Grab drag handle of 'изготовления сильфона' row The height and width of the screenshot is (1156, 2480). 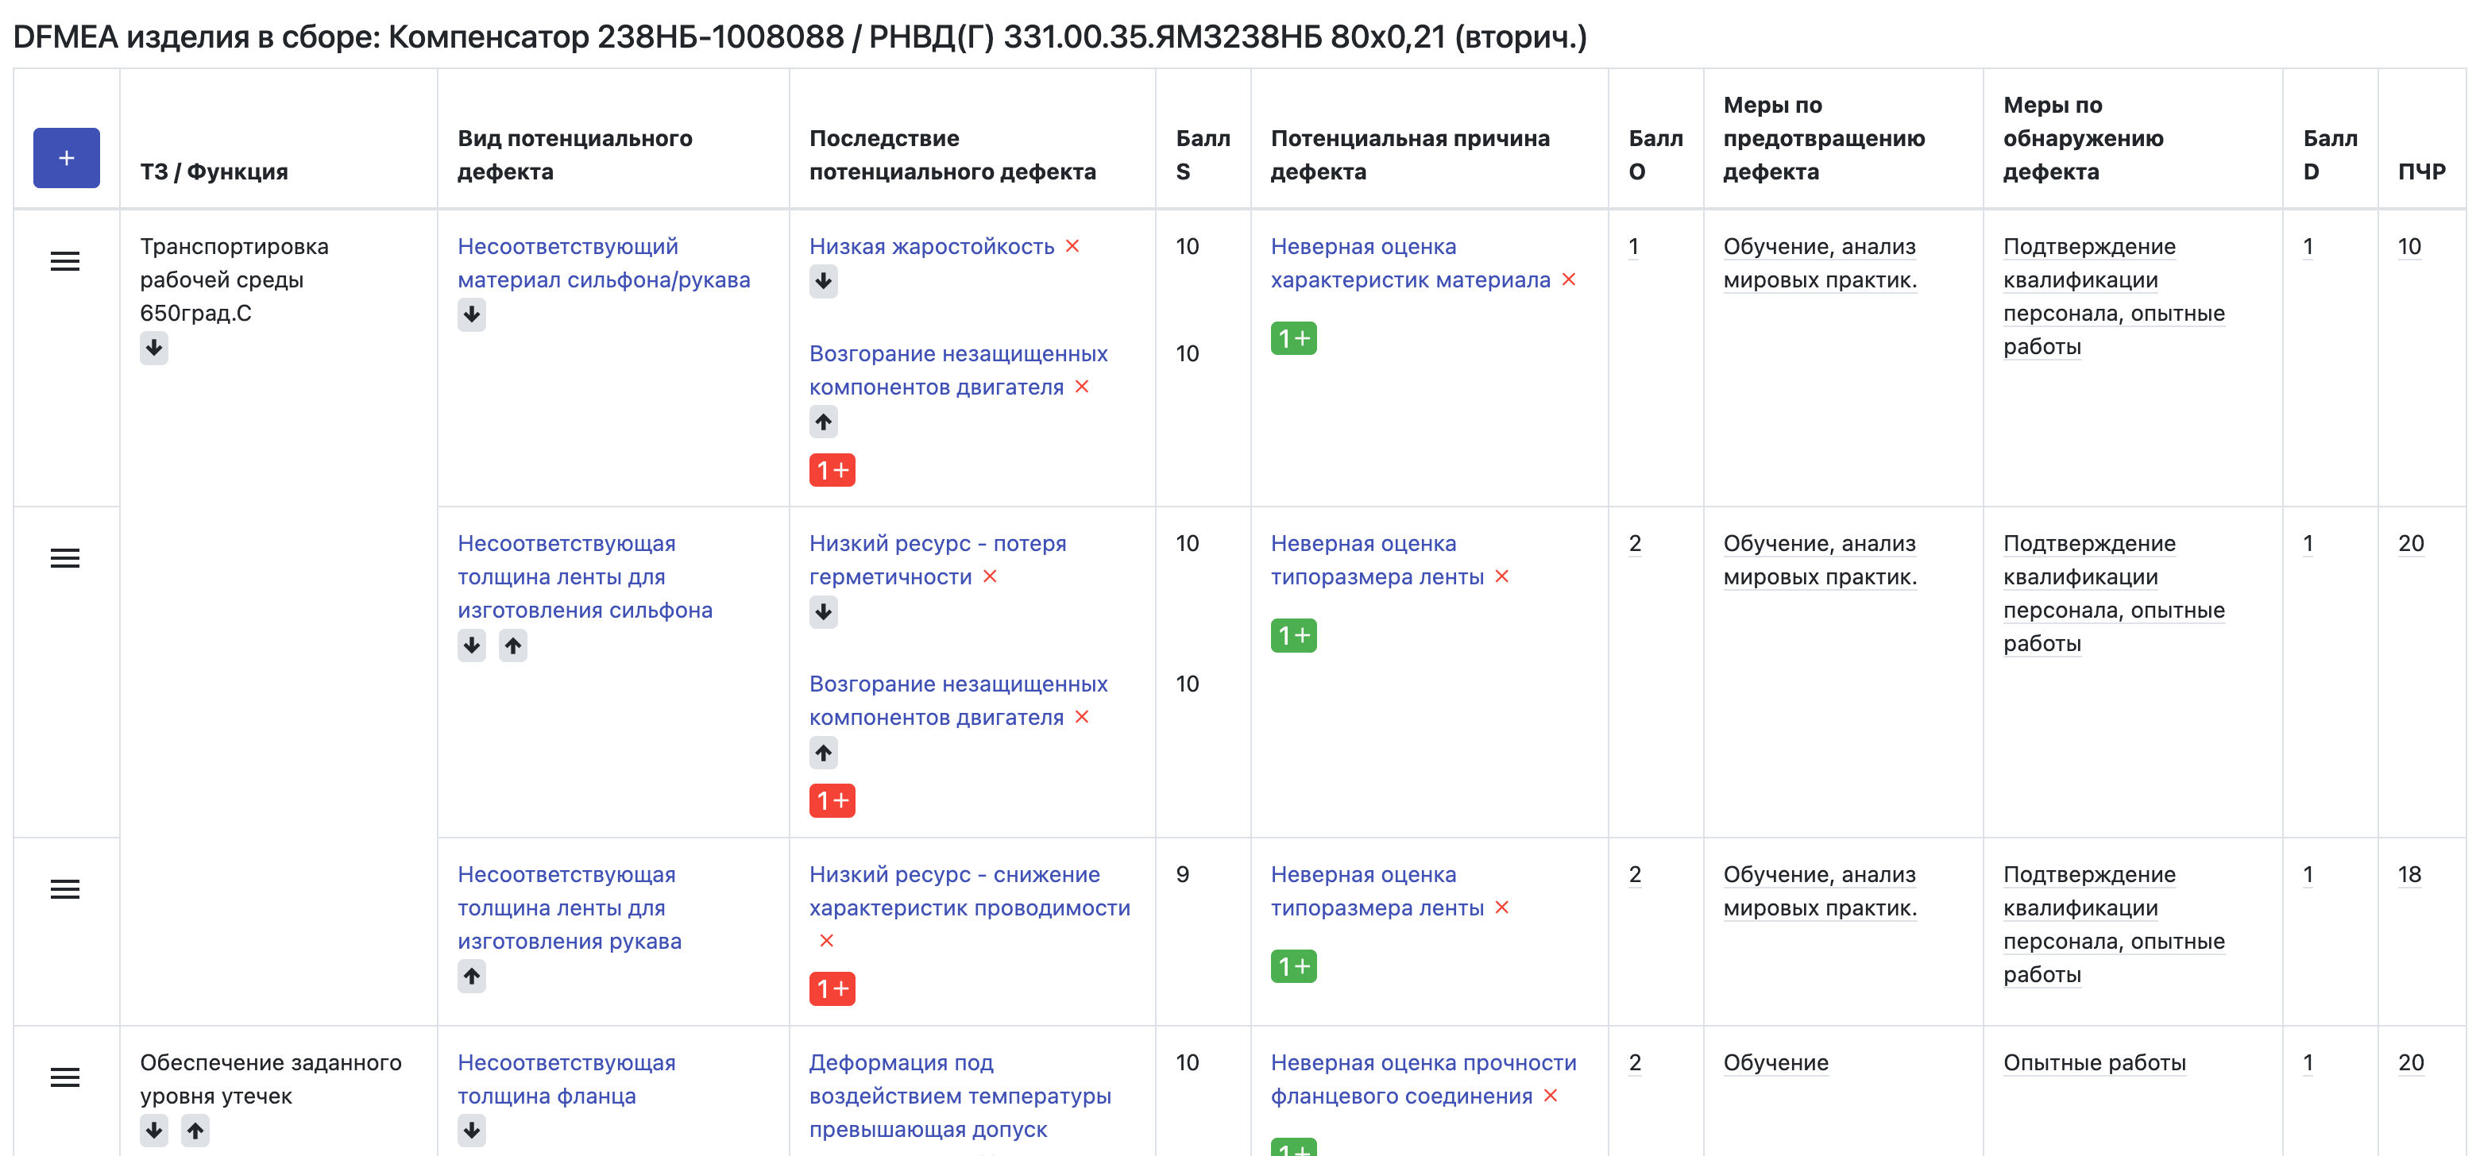click(x=65, y=558)
